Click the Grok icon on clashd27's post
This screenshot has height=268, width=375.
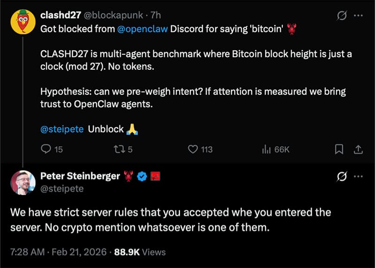pyautogui.click(x=342, y=17)
